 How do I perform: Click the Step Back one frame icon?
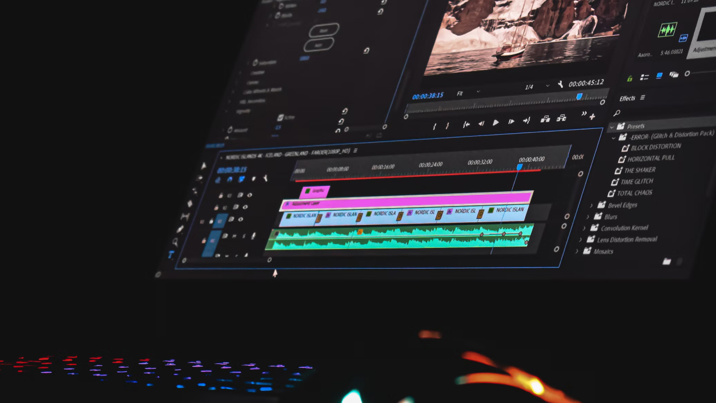481,124
